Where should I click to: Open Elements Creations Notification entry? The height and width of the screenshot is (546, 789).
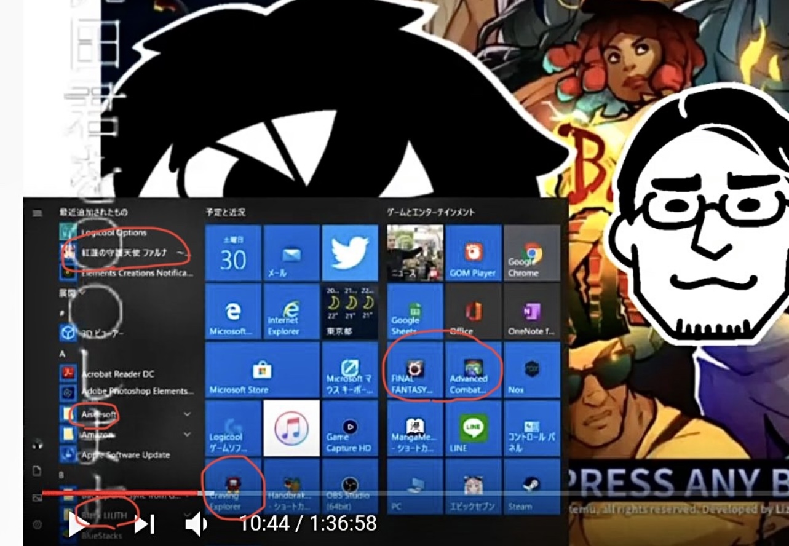click(126, 272)
